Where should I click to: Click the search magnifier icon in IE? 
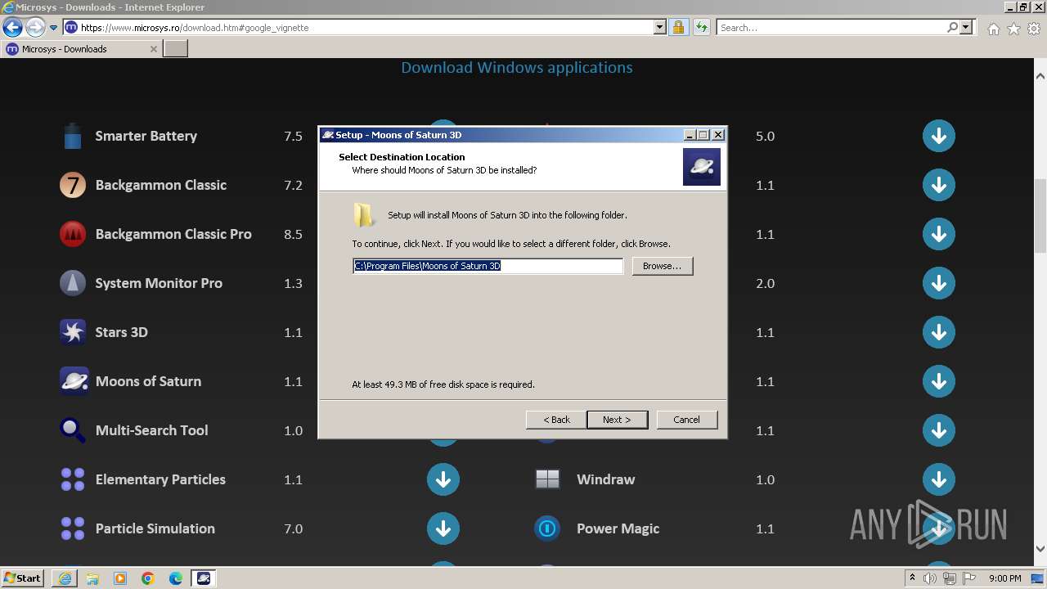tap(952, 27)
